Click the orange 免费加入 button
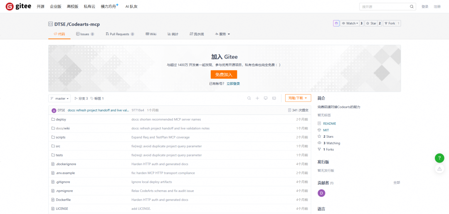Image resolution: width=449 pixels, height=214 pixels. pos(224,75)
